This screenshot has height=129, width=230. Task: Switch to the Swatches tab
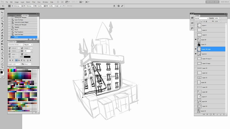pos(11,68)
